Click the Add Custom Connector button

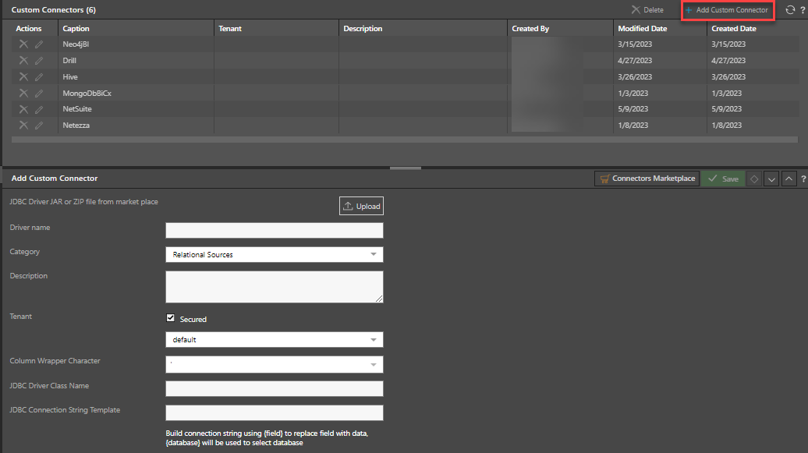tap(727, 10)
